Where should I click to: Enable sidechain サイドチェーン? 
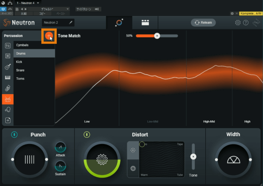(84, 9)
